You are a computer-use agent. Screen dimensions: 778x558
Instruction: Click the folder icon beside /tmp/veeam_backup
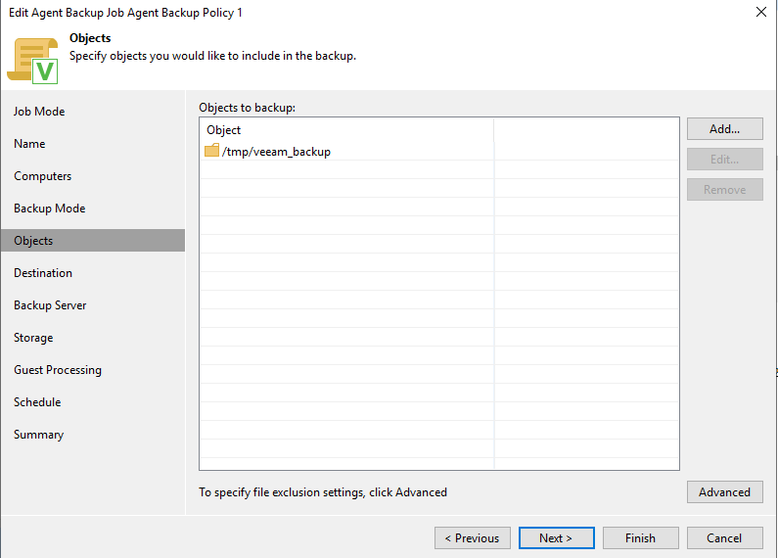click(x=211, y=152)
